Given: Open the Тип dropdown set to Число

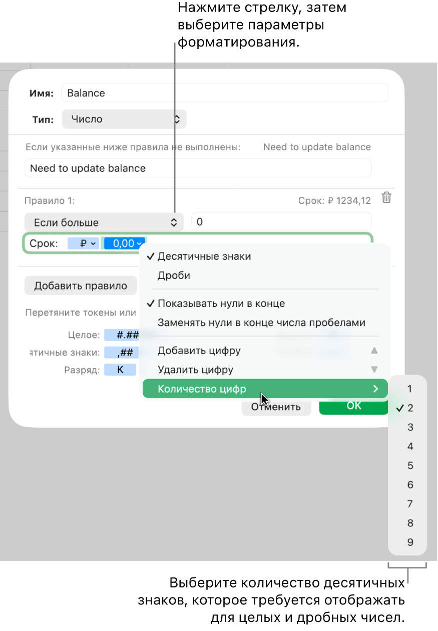Looking at the screenshot, I should [124, 119].
